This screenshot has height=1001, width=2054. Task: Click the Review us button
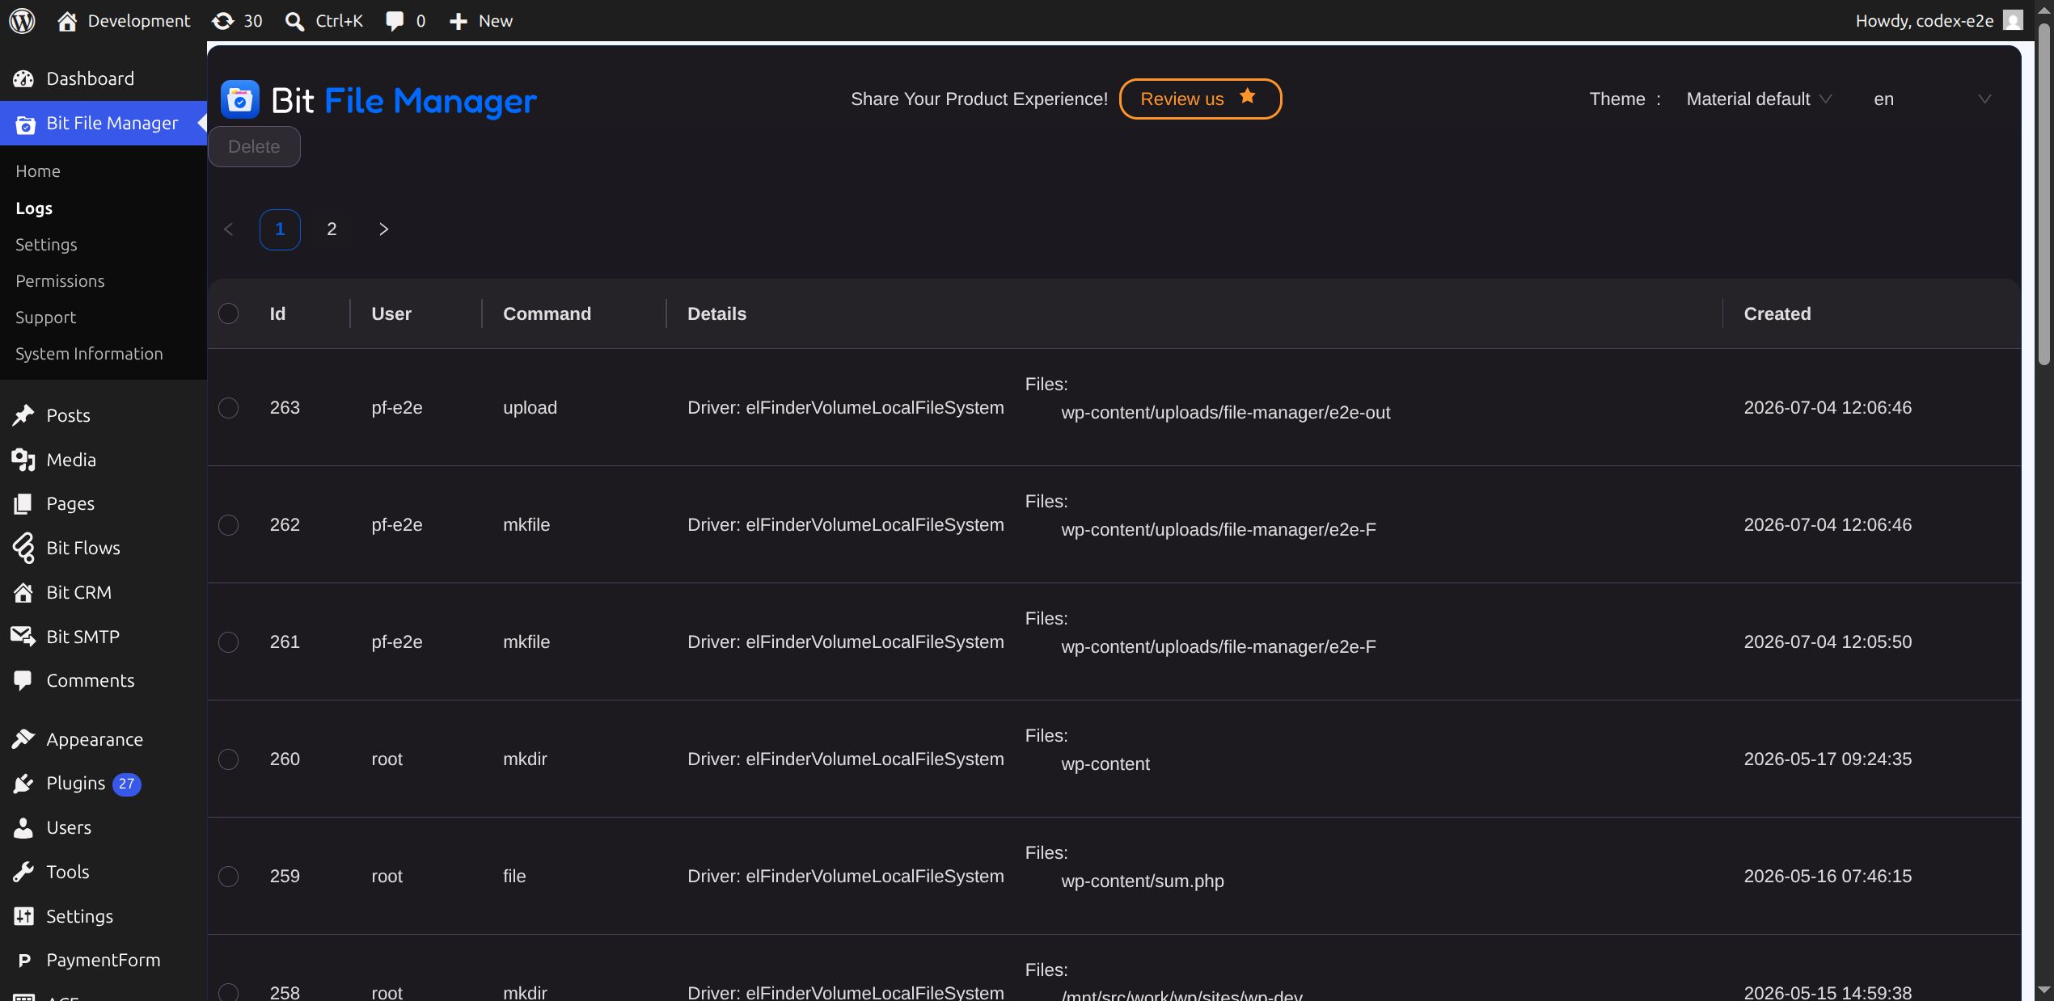click(x=1200, y=99)
